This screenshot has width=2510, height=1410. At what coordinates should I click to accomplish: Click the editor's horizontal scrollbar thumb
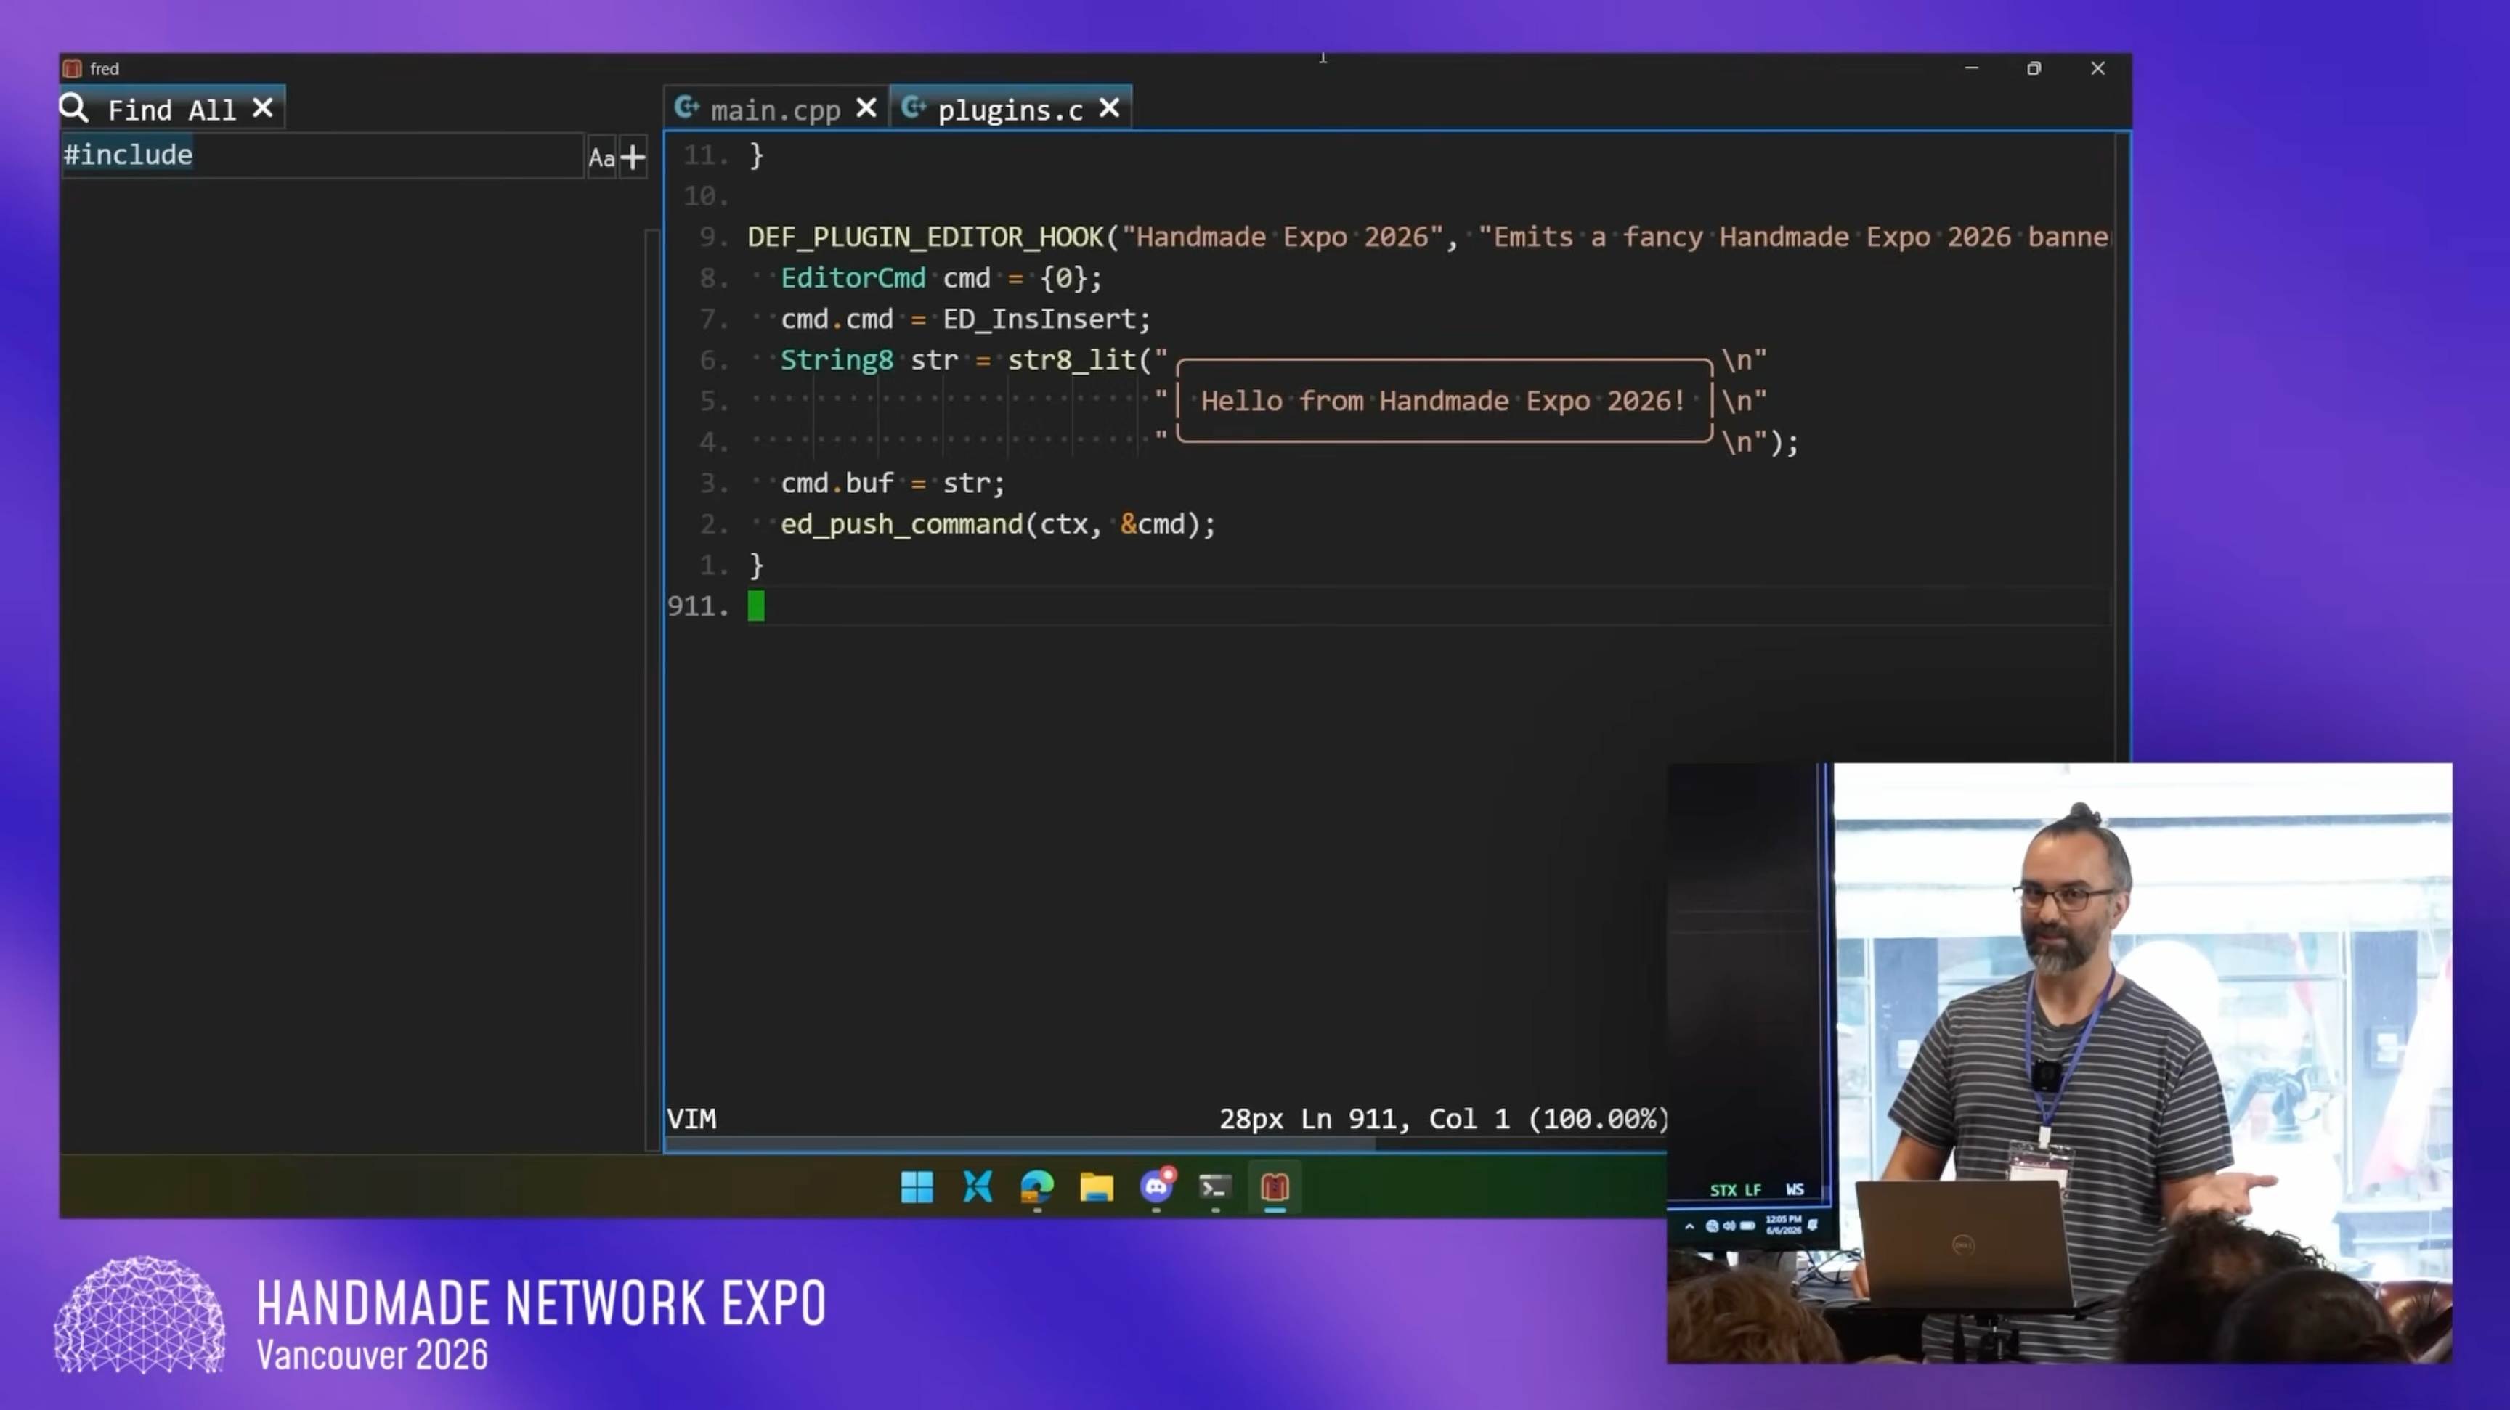coord(1020,1144)
